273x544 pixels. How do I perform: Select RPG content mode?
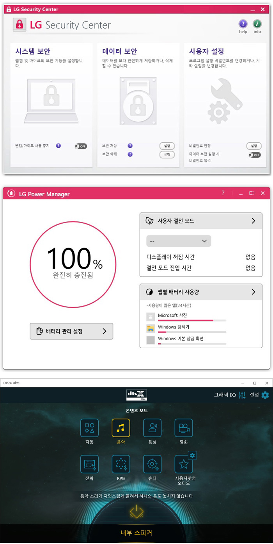coord(121,464)
